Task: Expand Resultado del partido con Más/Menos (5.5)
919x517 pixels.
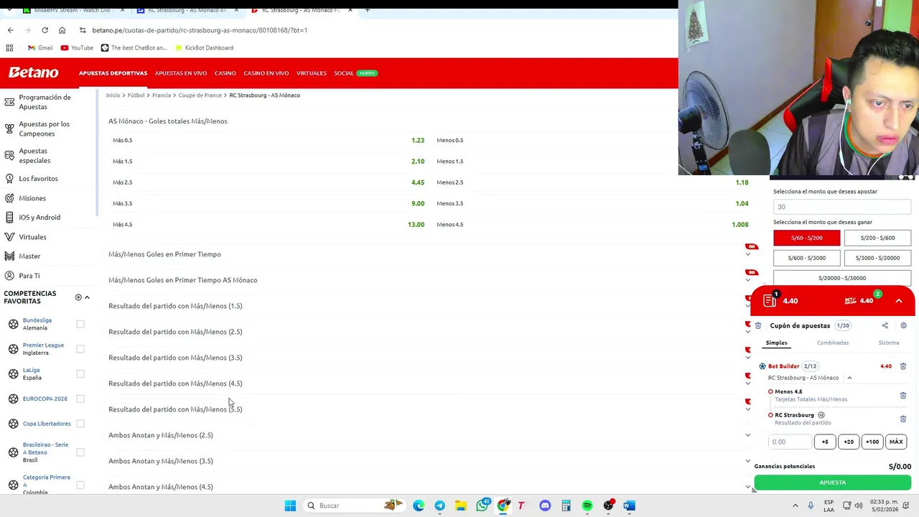Action: pyautogui.click(x=748, y=409)
